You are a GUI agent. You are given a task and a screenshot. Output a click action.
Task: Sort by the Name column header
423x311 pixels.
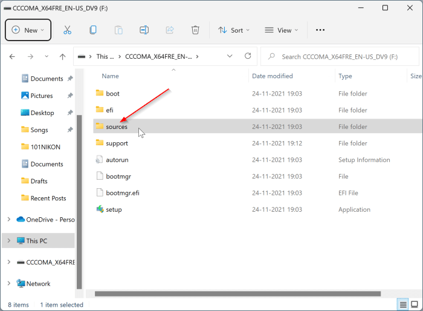click(x=110, y=76)
